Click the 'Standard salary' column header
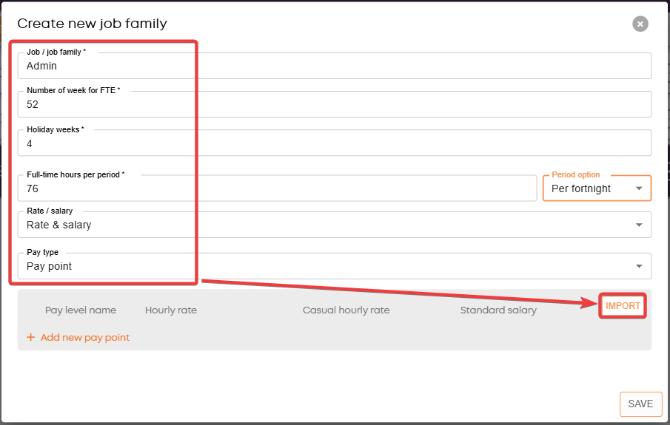Viewport: 670px width, 425px height. (x=498, y=310)
